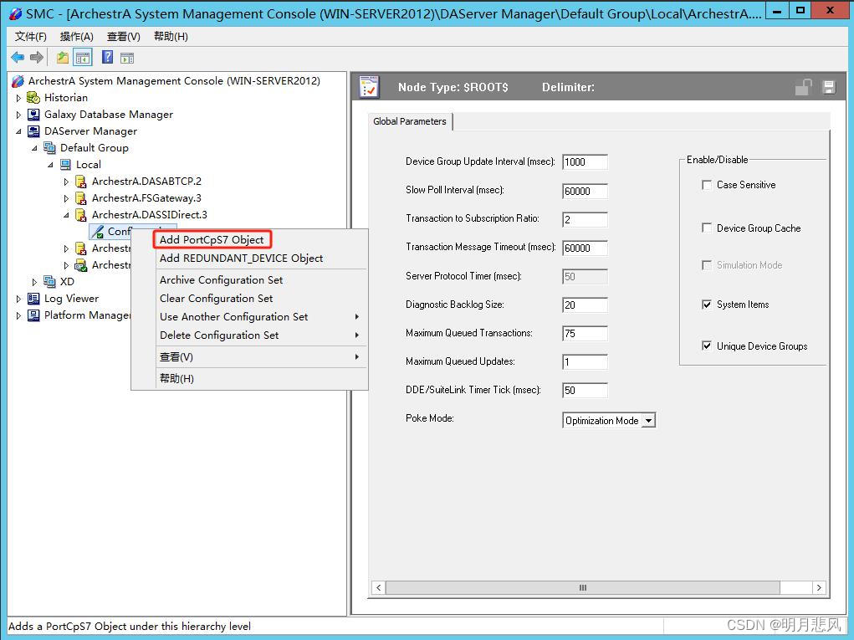Click the Device Group Update Interval field

585,161
